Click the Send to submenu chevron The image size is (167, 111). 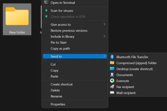(104, 56)
